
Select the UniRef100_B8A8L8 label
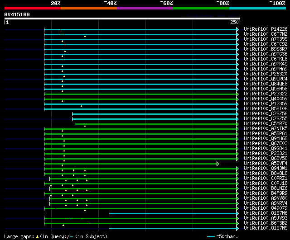[x=266, y=174]
